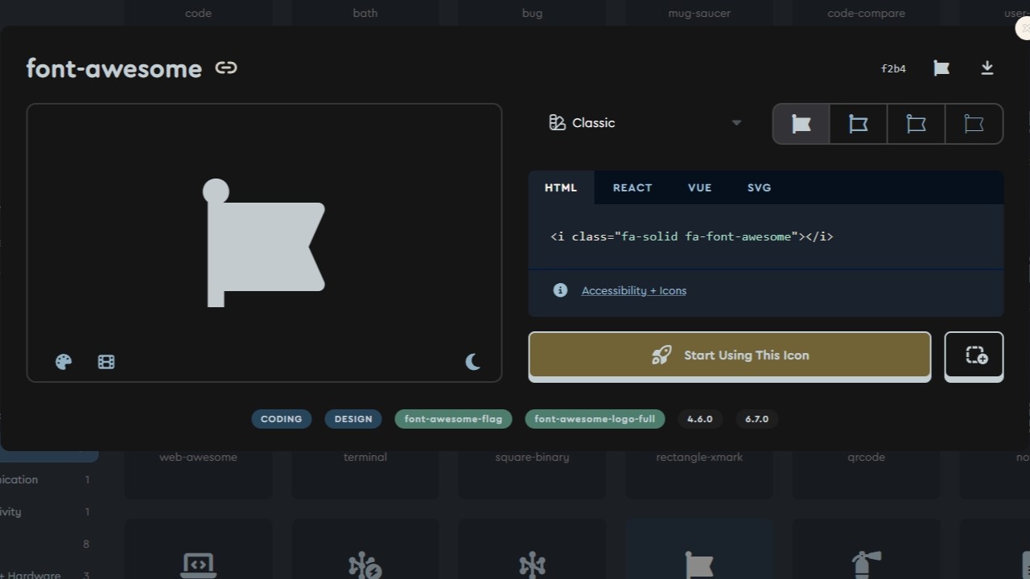Viewport: 1030px width, 579px height.
Task: Select the regular flag style
Action: click(x=859, y=124)
